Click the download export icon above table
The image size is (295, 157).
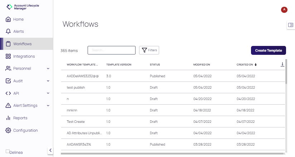pos(282,64)
